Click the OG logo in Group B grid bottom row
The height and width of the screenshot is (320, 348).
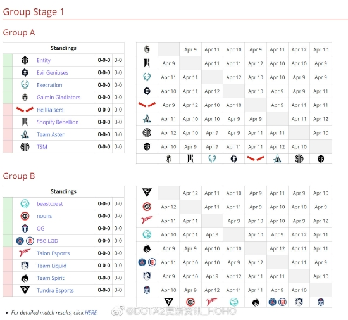click(x=321, y=302)
